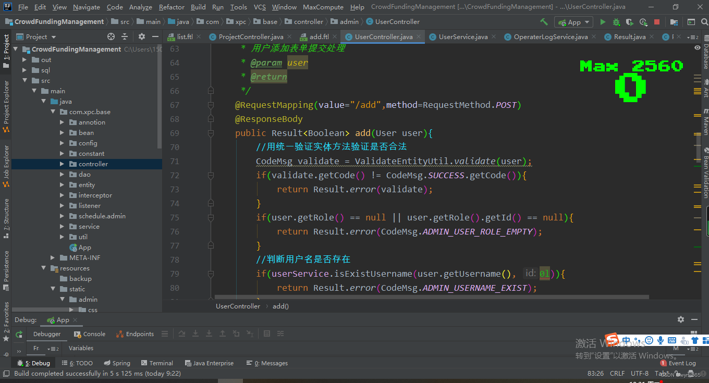
Task: Open Project Structure icon in toolbar
Action: coord(674,22)
